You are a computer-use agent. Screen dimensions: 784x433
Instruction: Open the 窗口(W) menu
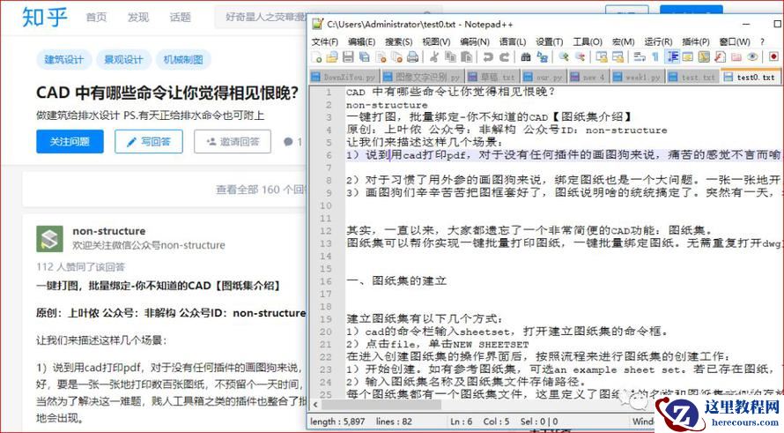point(735,41)
